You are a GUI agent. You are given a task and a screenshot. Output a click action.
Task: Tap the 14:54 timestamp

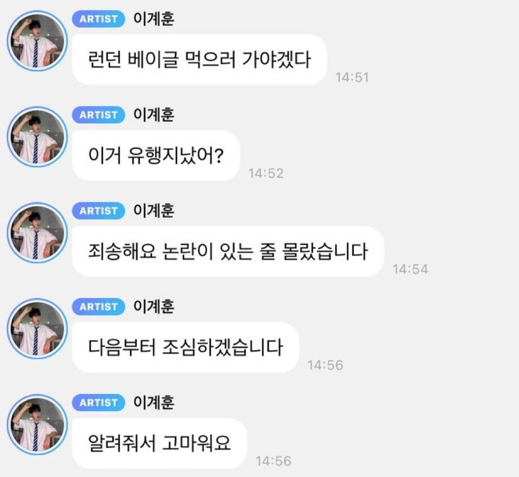pos(410,269)
